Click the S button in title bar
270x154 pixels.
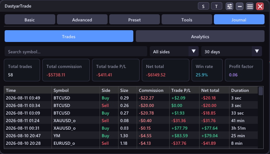[203, 6]
